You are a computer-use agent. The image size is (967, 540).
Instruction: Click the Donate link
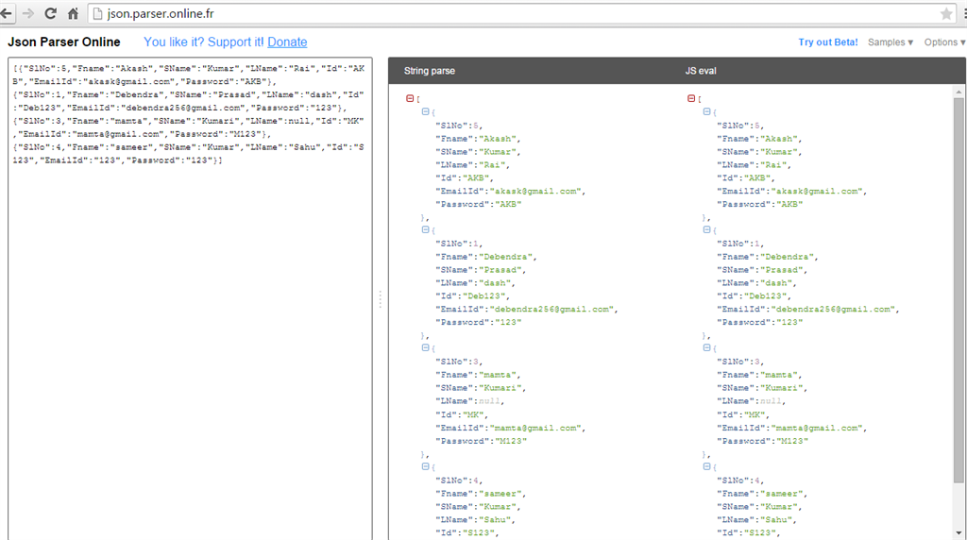287,42
